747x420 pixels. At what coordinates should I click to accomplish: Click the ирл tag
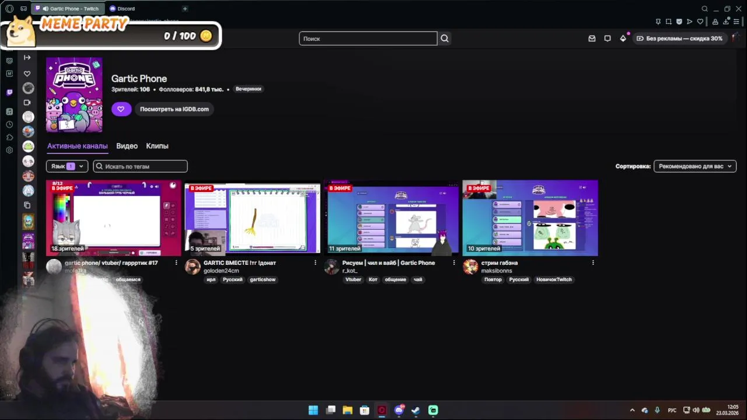coord(211,279)
